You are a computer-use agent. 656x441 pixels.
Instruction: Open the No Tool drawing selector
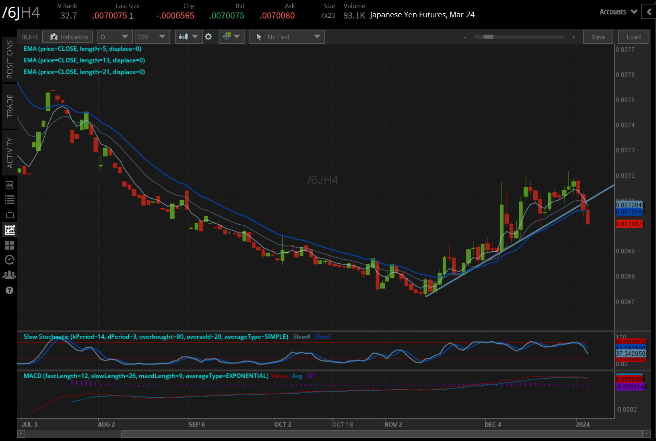point(287,37)
